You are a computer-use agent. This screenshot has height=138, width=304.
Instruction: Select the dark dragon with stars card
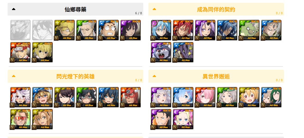(x=183, y=52)
